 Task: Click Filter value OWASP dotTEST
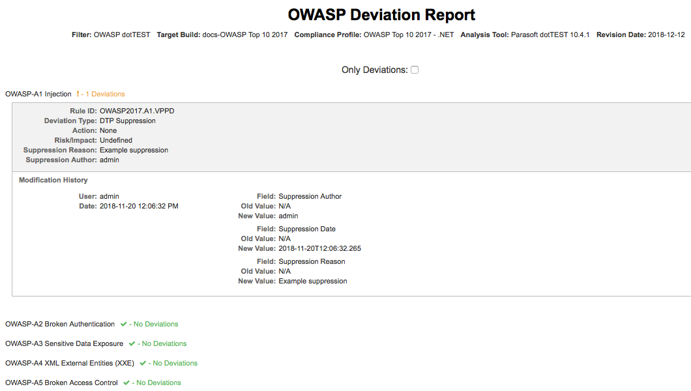click(x=122, y=35)
